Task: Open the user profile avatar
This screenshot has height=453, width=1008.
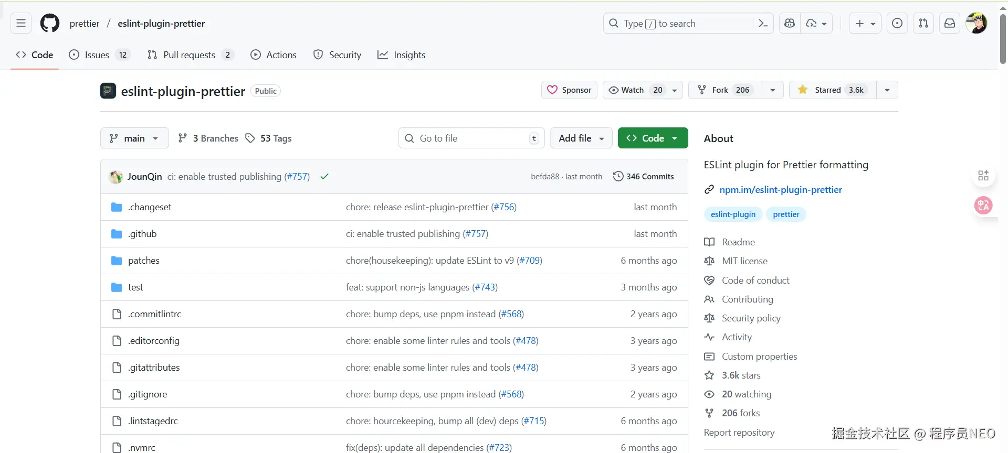Action: [x=976, y=24]
